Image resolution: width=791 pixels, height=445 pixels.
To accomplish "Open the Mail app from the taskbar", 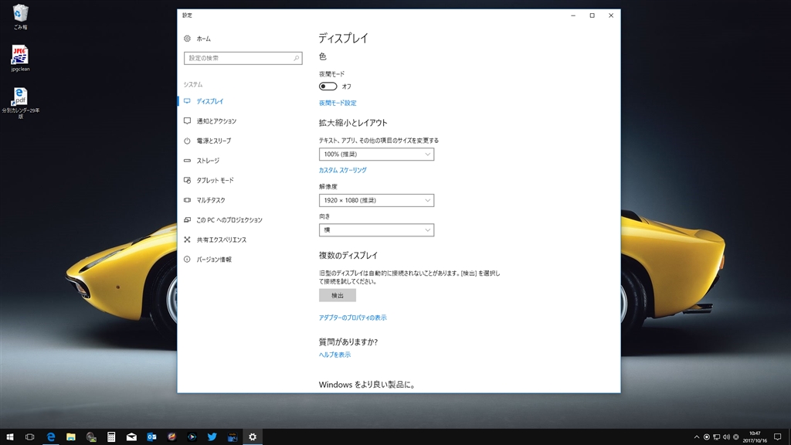I will (x=131, y=437).
